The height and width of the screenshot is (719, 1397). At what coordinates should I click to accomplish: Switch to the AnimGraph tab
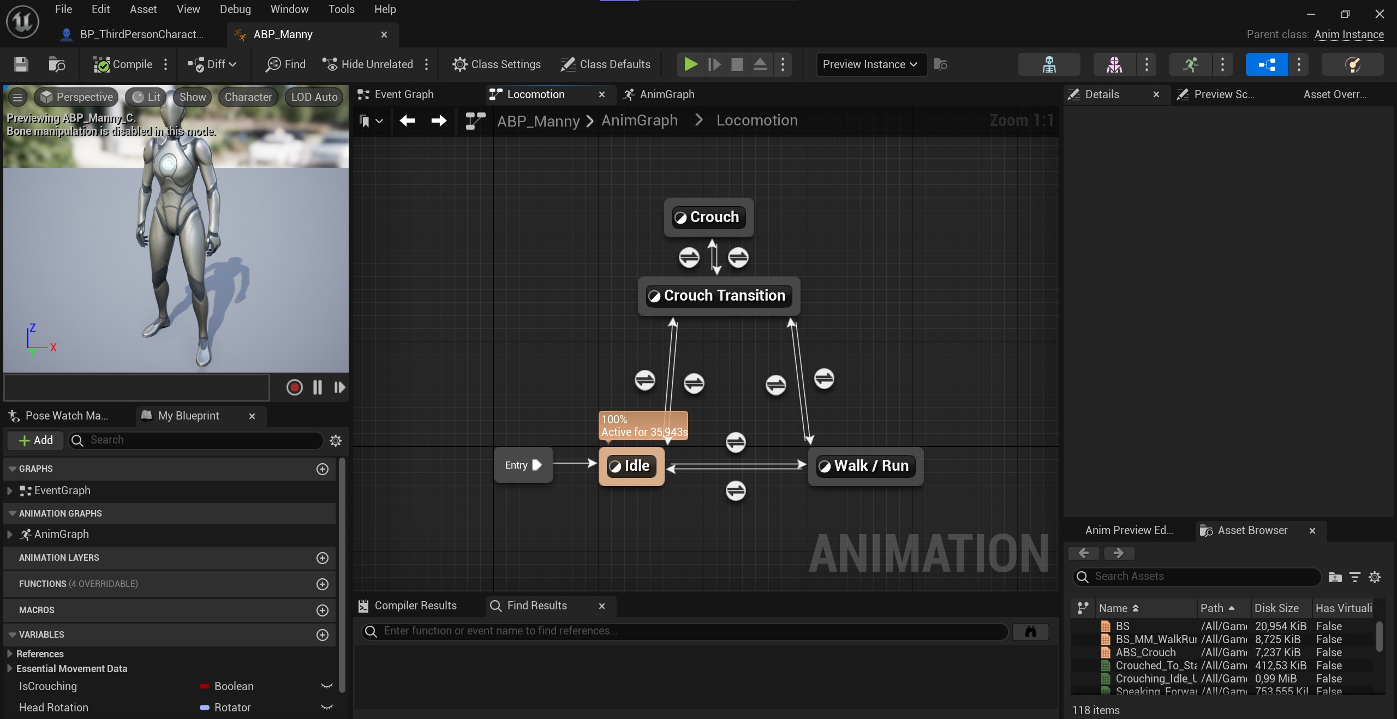point(666,94)
